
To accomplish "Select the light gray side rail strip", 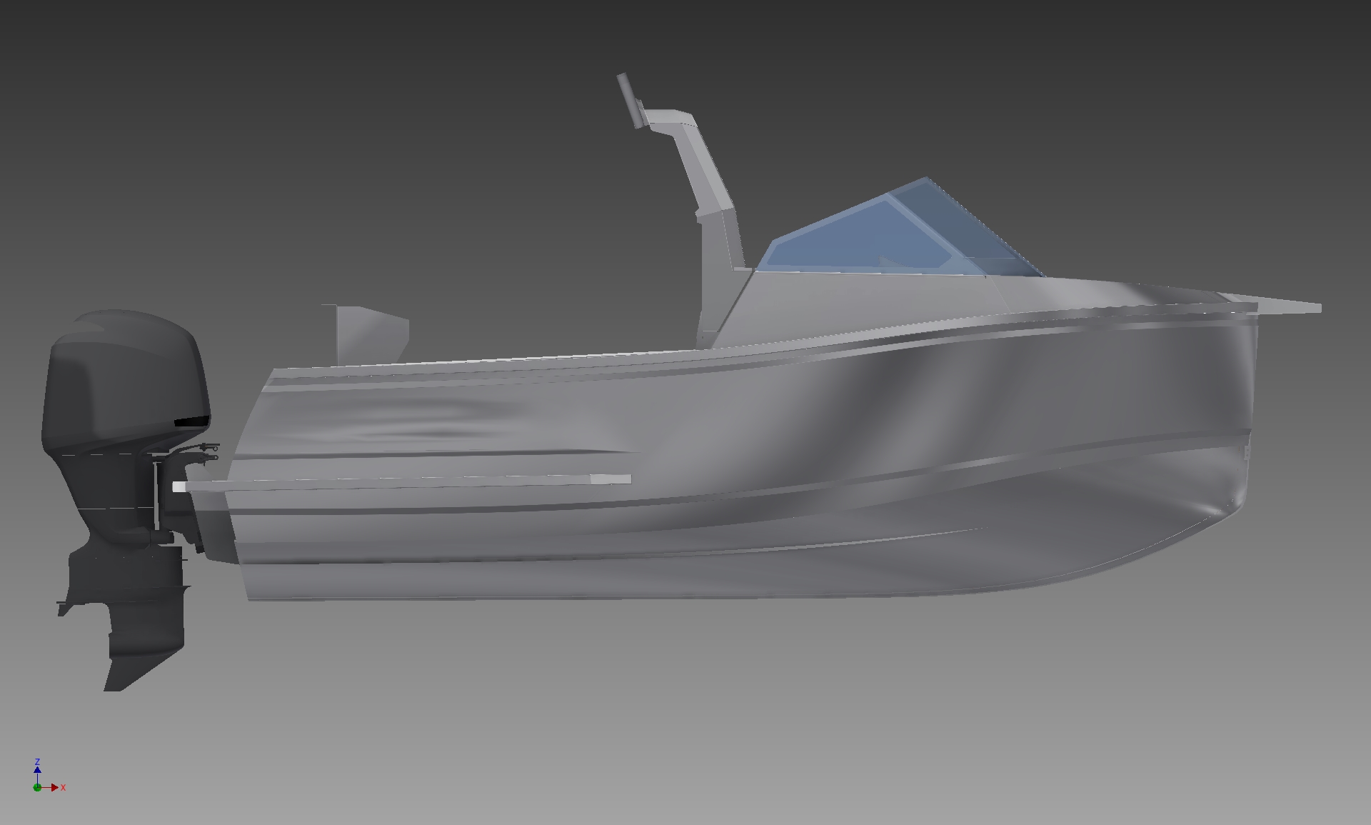I will click(x=402, y=482).
